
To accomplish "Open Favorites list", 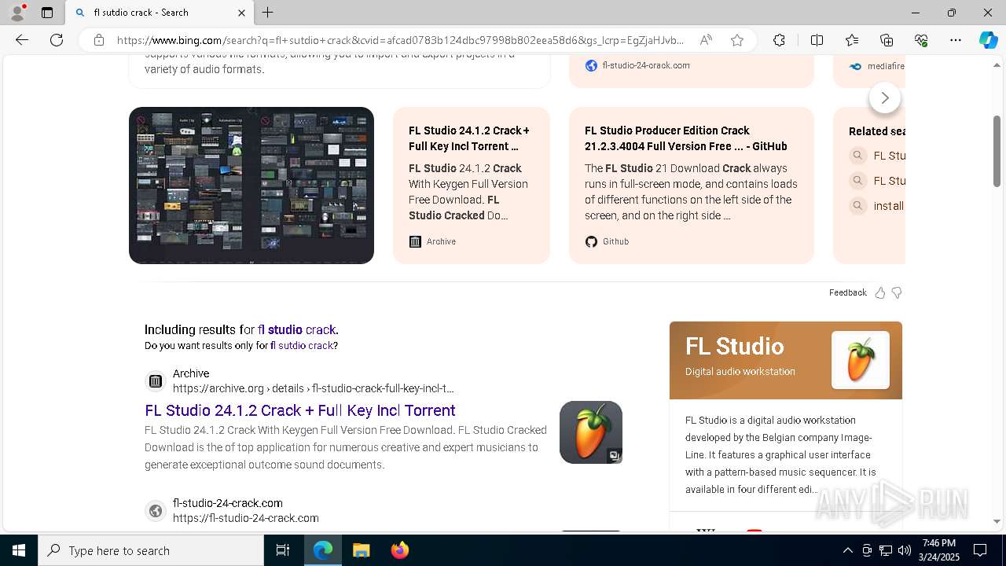I will tap(852, 40).
